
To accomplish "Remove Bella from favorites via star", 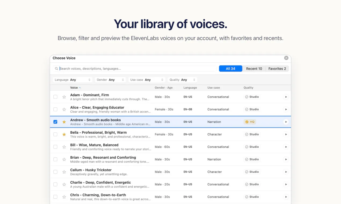I will point(64,134).
